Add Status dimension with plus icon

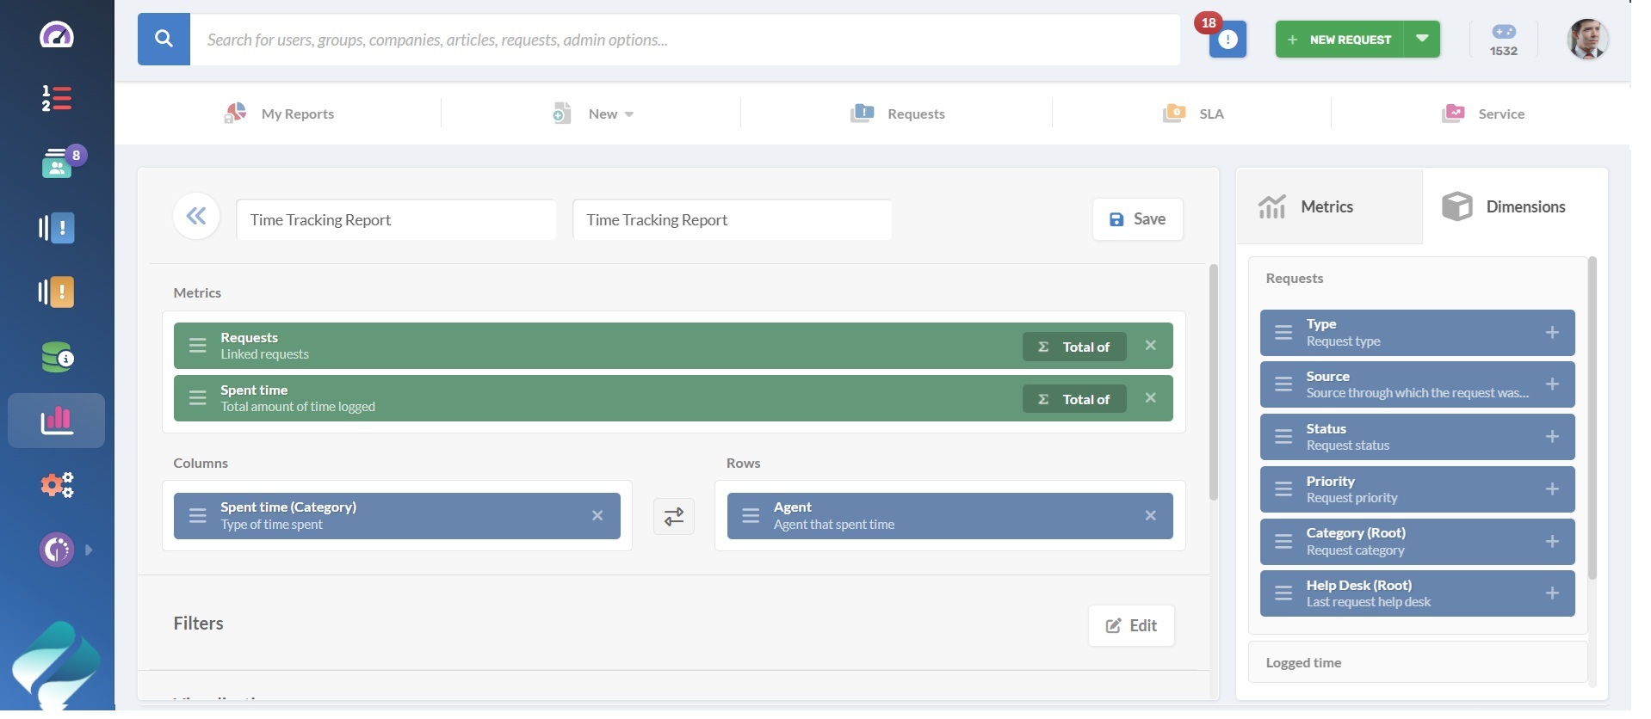1552,437
